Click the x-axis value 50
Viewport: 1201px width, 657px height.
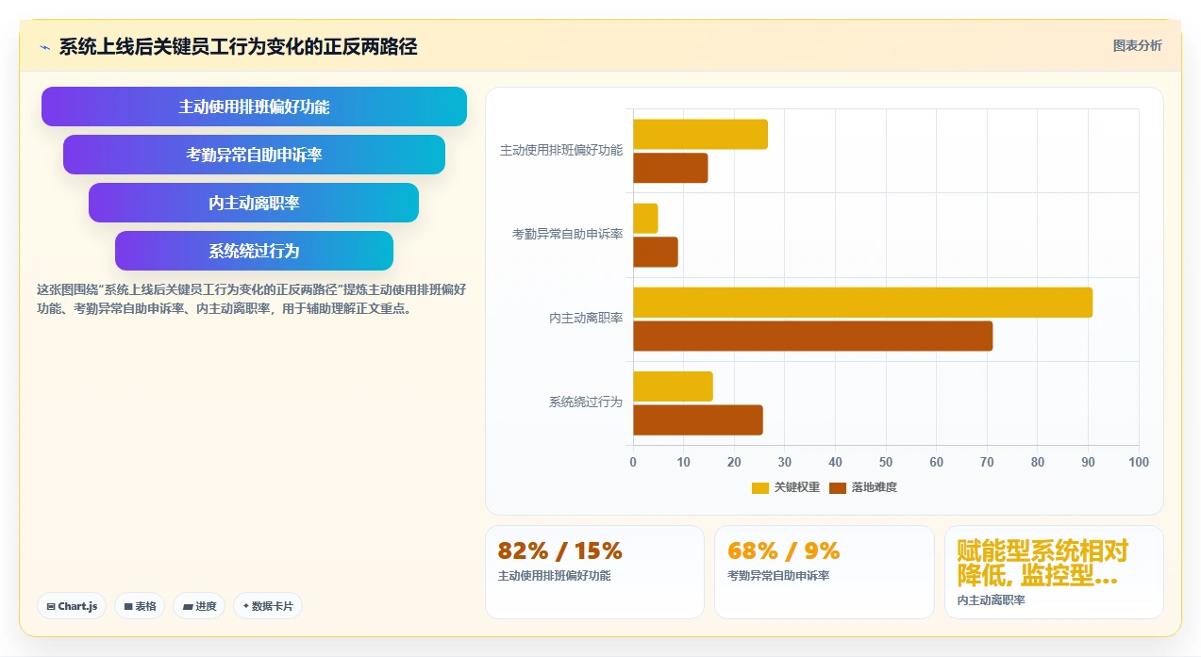coord(886,462)
